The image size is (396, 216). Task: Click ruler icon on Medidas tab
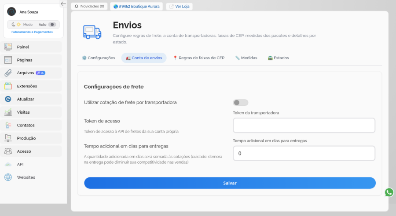point(238,58)
